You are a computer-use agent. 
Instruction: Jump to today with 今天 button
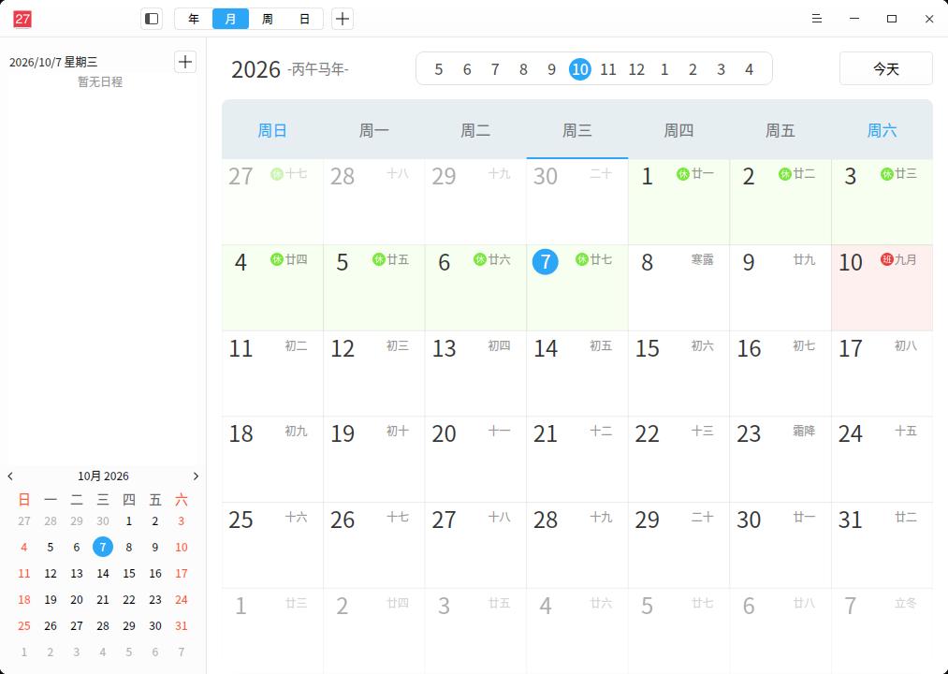[885, 68]
